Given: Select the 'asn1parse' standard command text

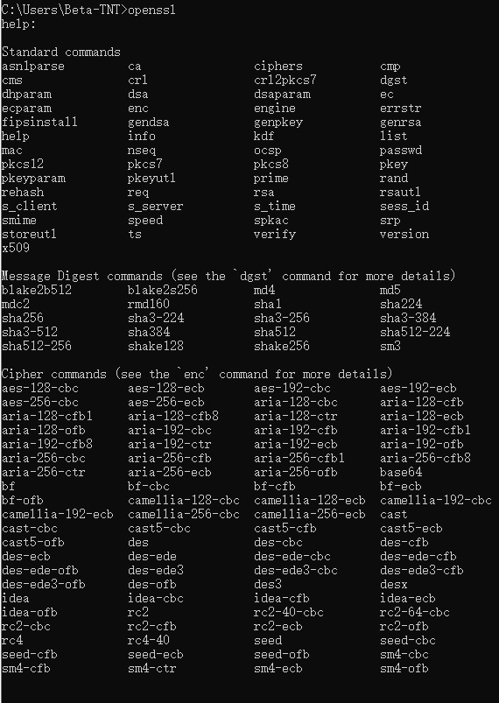Looking at the screenshot, I should [x=33, y=67].
